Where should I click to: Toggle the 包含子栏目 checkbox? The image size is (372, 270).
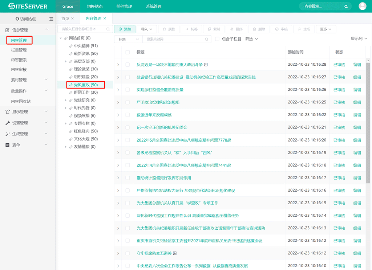tap(217, 39)
